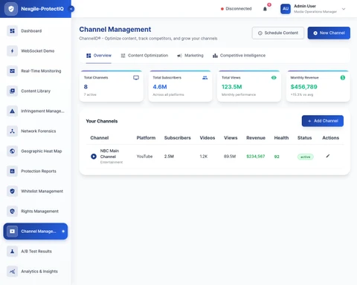This screenshot has height=285, width=357.
Task: Select Real-Time Monitoring menu item
Action: click(x=41, y=71)
